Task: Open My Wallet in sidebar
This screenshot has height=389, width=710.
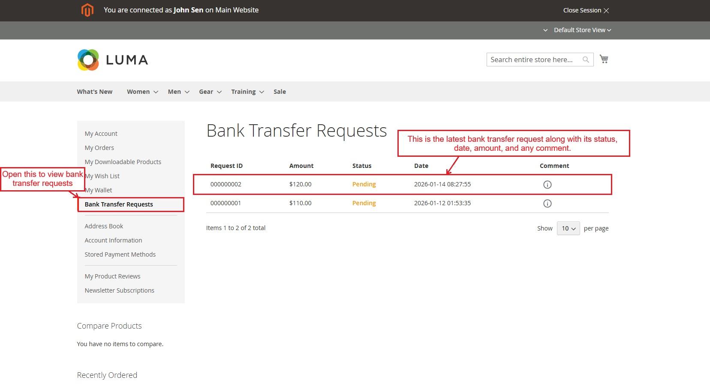Action: tap(99, 190)
